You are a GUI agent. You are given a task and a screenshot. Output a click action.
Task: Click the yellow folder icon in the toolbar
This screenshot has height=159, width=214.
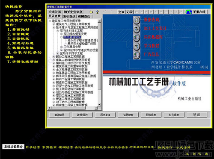(91, 12)
